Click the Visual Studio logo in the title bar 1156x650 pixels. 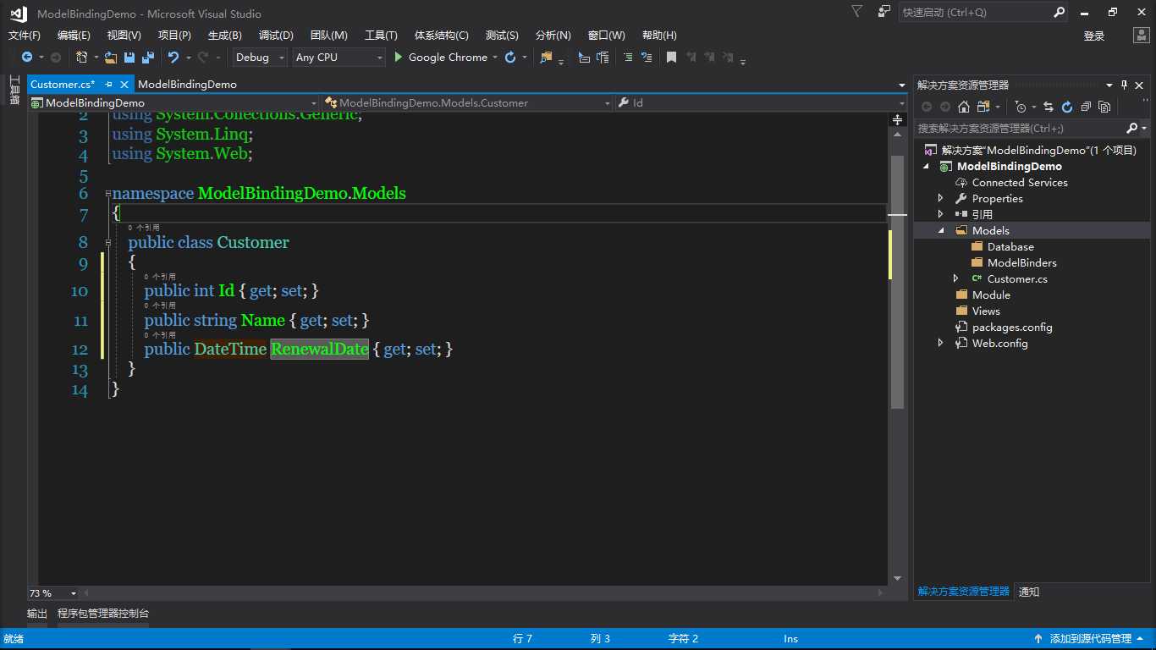[x=18, y=13]
